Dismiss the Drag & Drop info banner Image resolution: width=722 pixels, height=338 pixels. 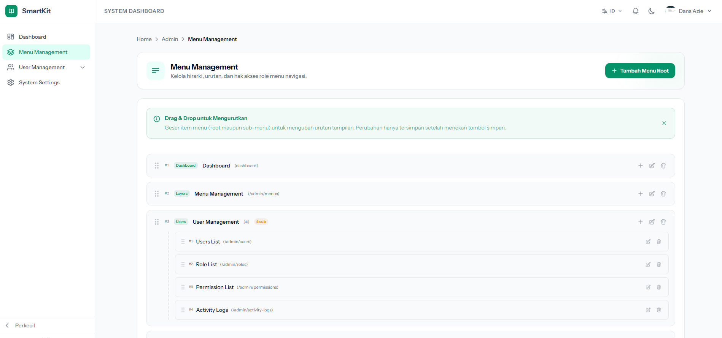[x=664, y=123]
